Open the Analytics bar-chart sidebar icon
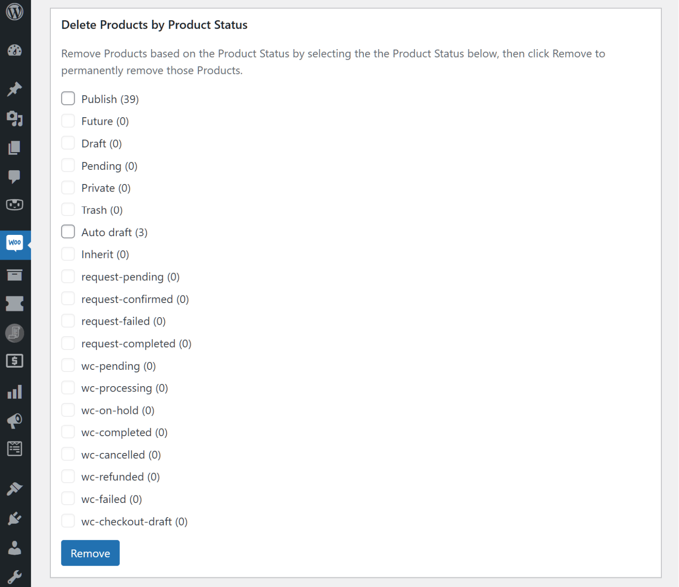Screen dimensions: 679x587 click(15, 391)
